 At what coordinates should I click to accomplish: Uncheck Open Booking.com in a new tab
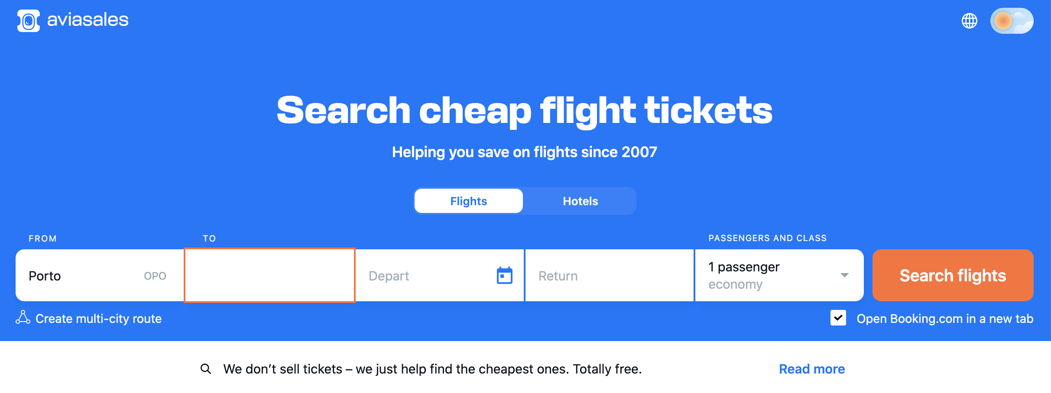(838, 318)
